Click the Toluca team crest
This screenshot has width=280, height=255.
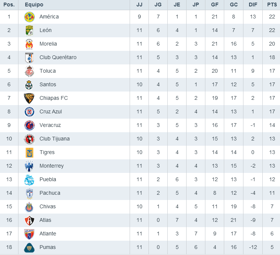[x=29, y=71]
